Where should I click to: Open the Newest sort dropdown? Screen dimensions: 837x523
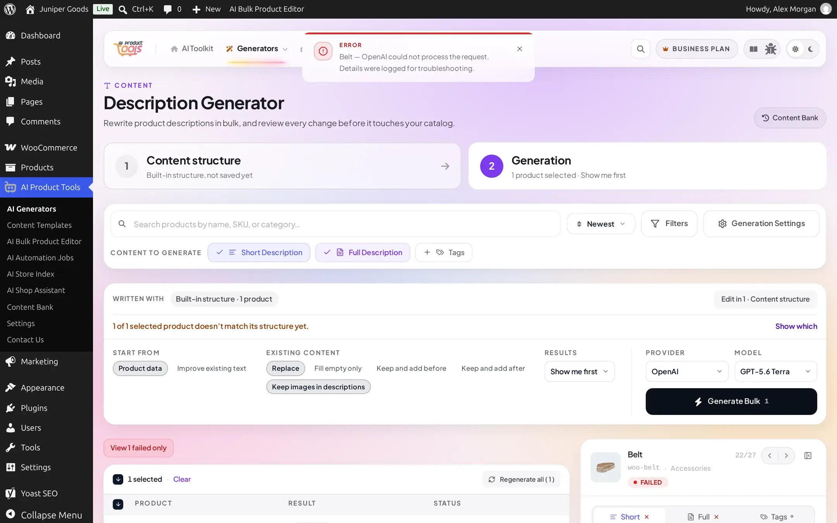point(601,224)
